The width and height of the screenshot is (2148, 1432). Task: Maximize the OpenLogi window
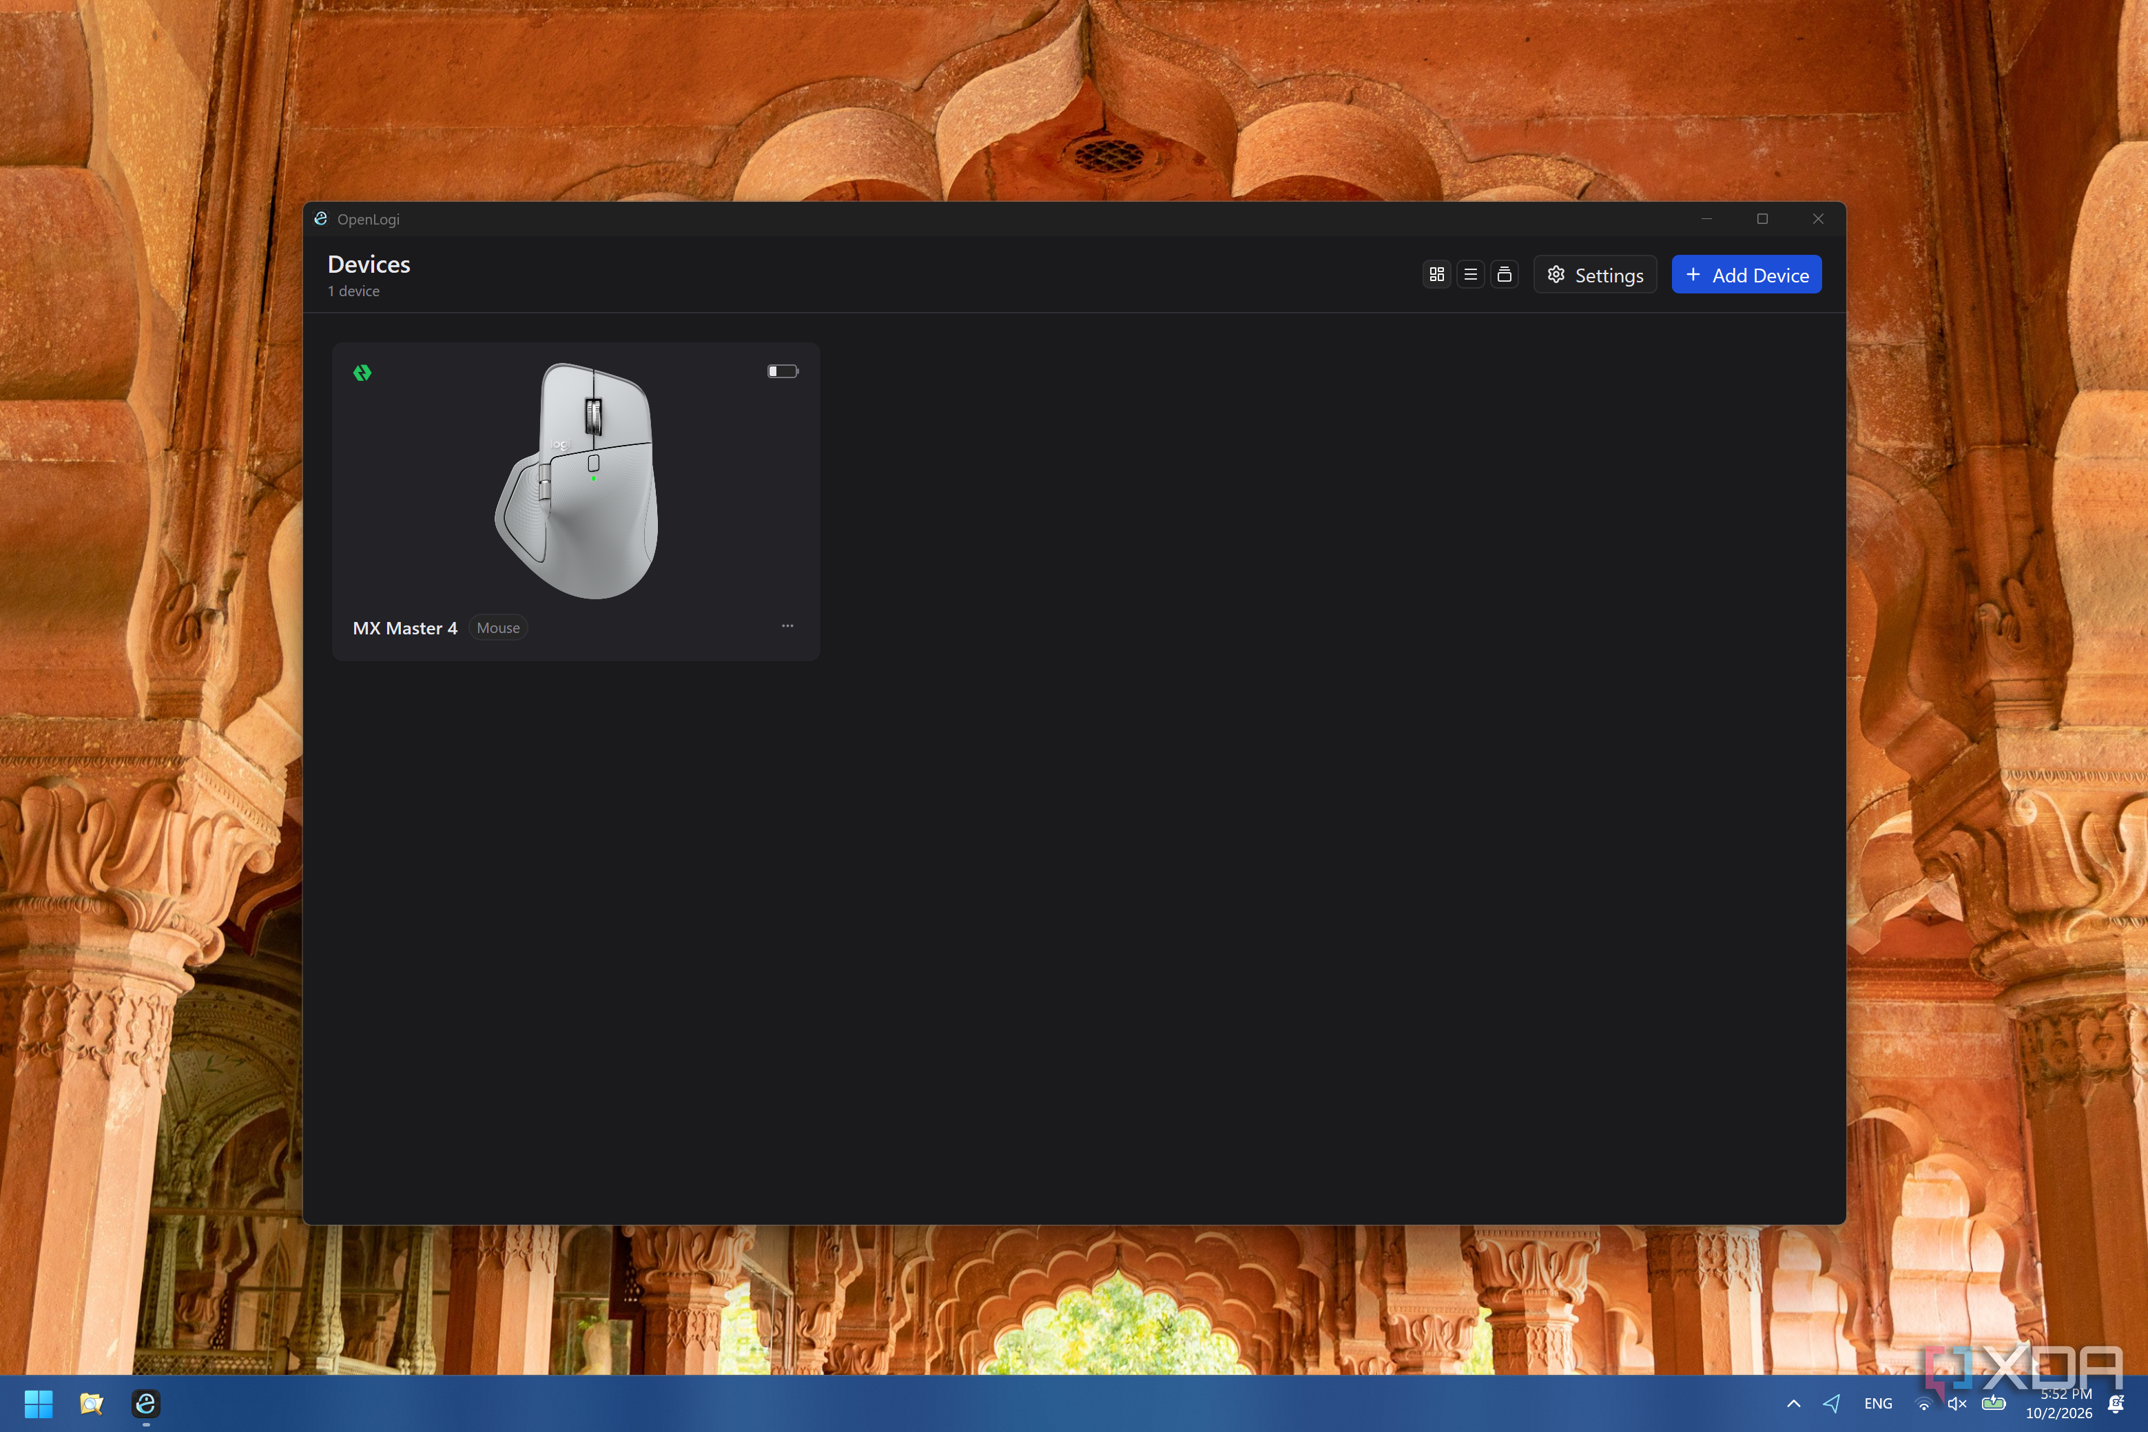[1762, 218]
